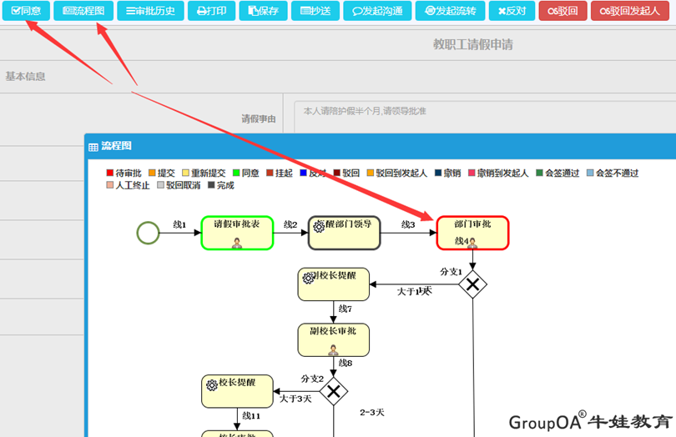Click gear icon in 副校长提醒 node
This screenshot has height=437, width=676.
coord(308,279)
